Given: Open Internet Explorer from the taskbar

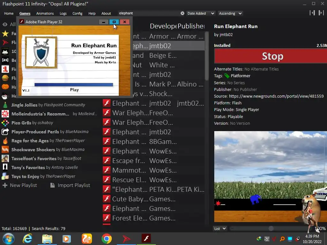Looking at the screenshot, I should (x=27, y=239).
